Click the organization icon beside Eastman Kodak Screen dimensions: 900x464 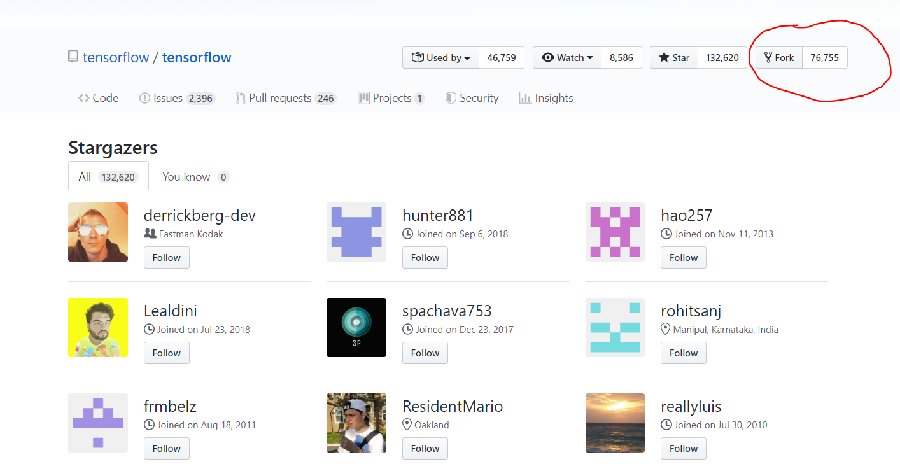[x=150, y=234]
